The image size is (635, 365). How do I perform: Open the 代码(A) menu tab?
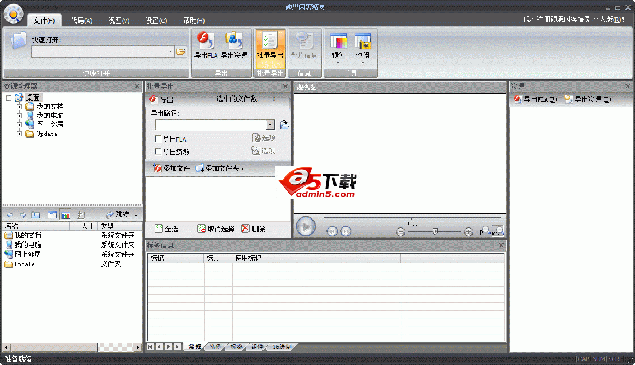(x=81, y=21)
